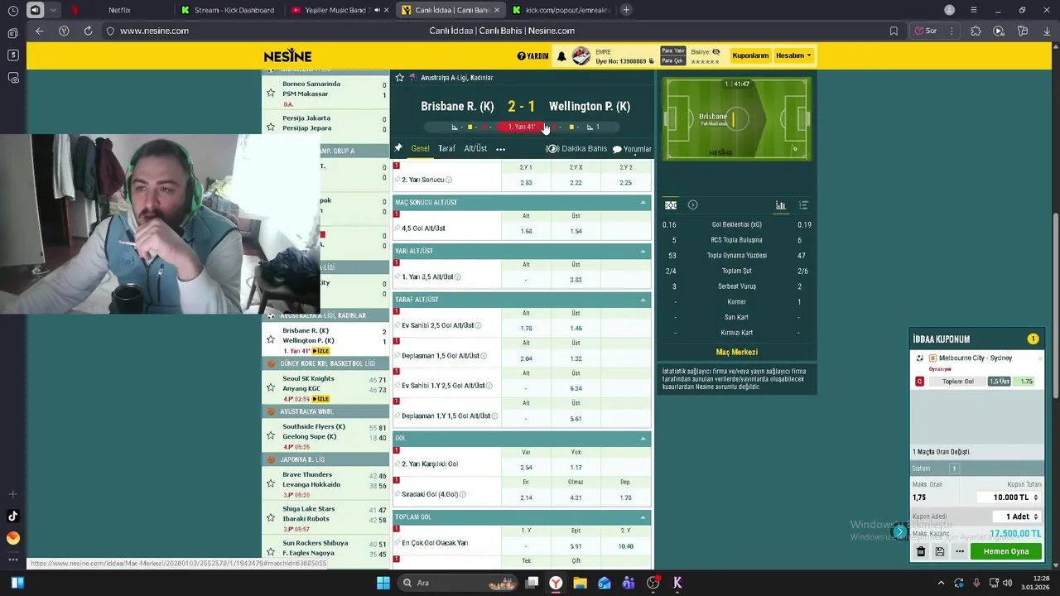Select Ev Sahibi 2,5 Gol Alt odds 1.78
The width and height of the screenshot is (1060, 596).
coord(526,329)
